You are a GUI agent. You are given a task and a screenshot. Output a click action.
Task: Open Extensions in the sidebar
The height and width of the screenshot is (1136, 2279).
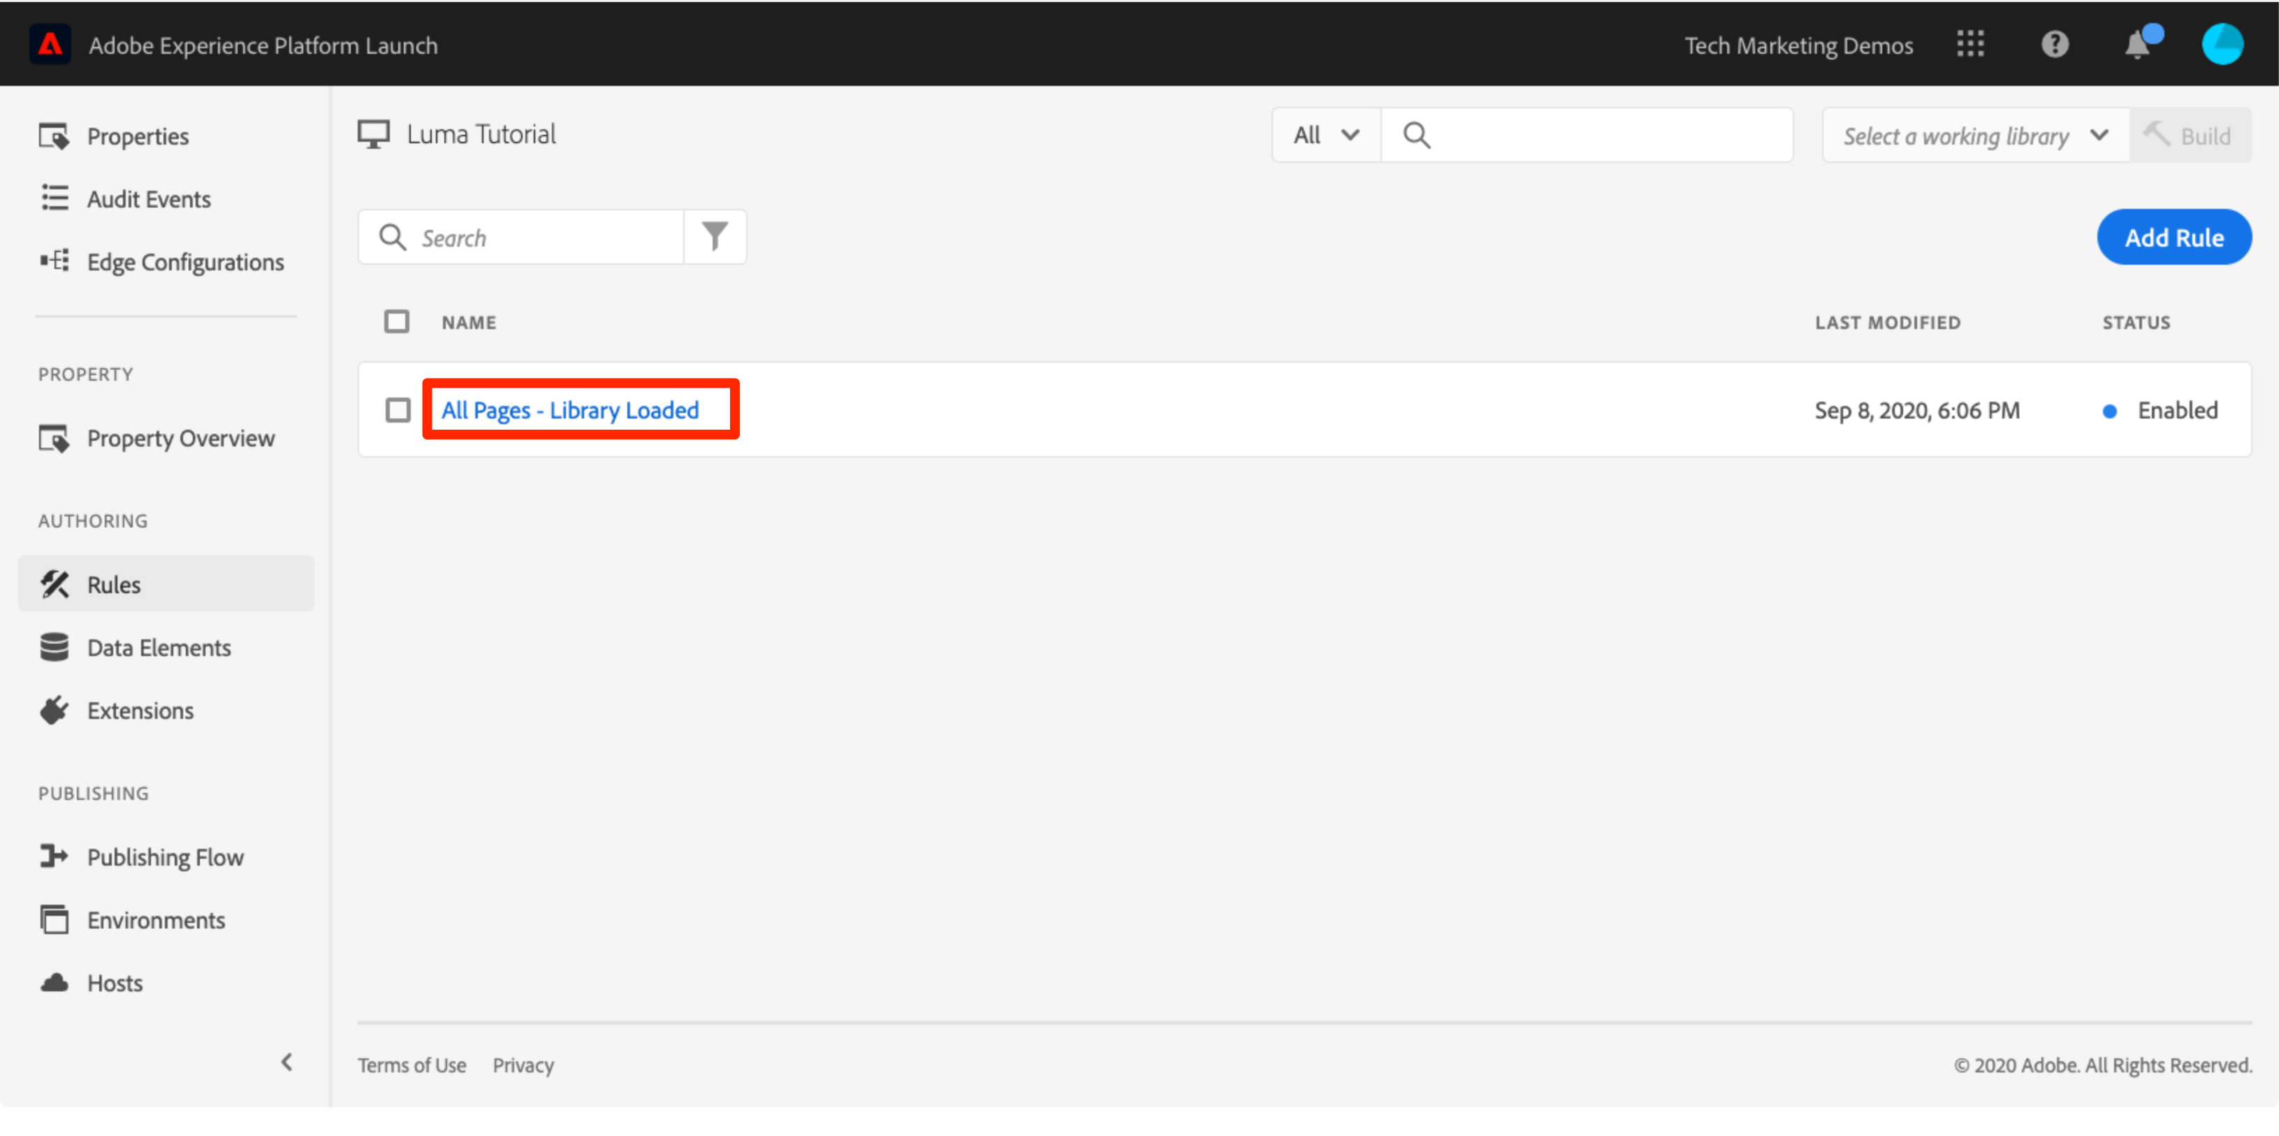click(140, 711)
